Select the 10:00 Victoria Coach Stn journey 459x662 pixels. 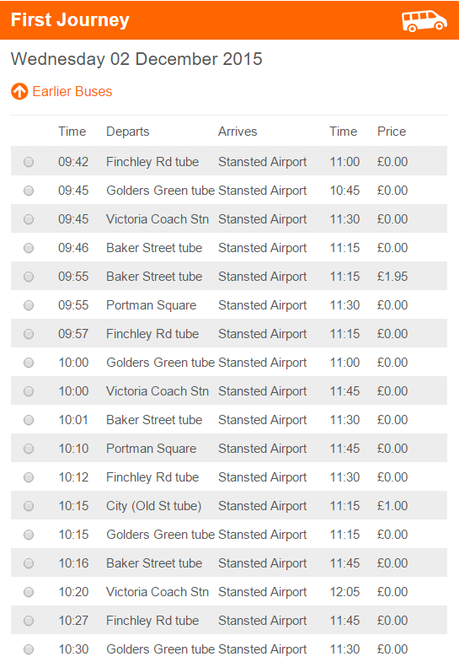click(x=29, y=391)
